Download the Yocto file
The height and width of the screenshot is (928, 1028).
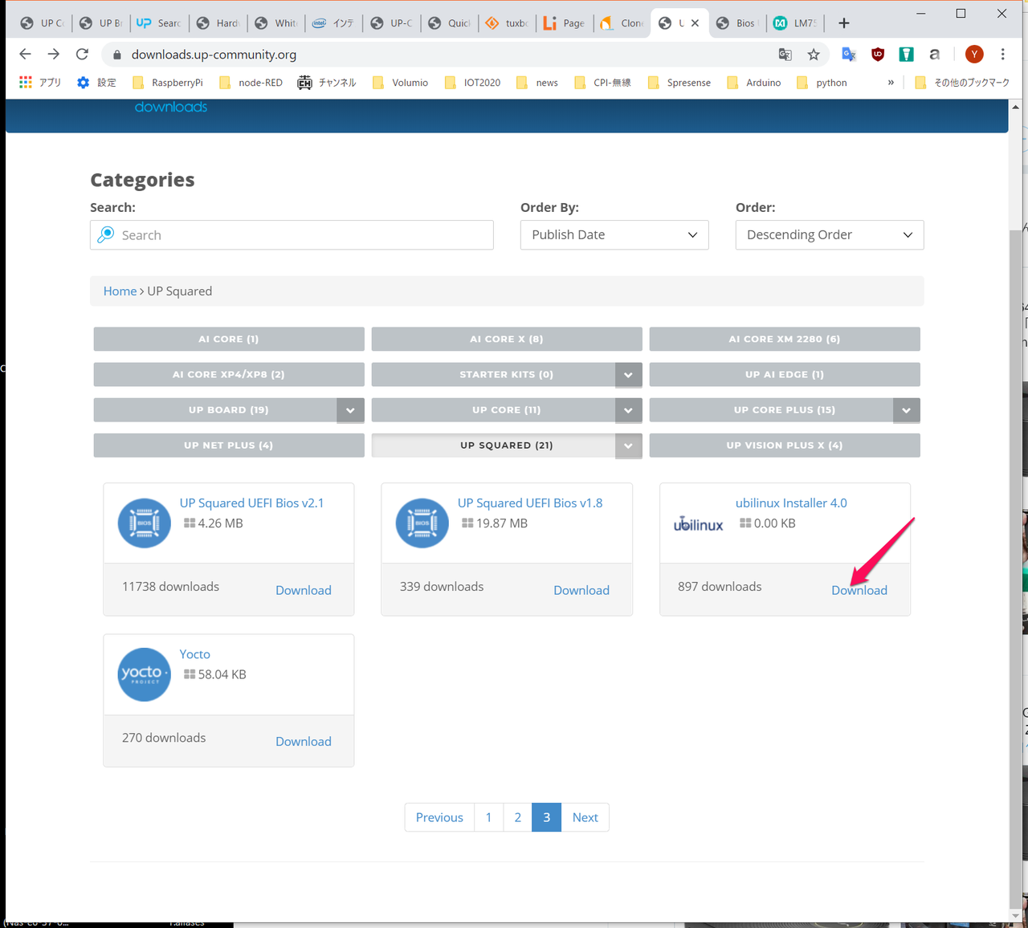304,741
